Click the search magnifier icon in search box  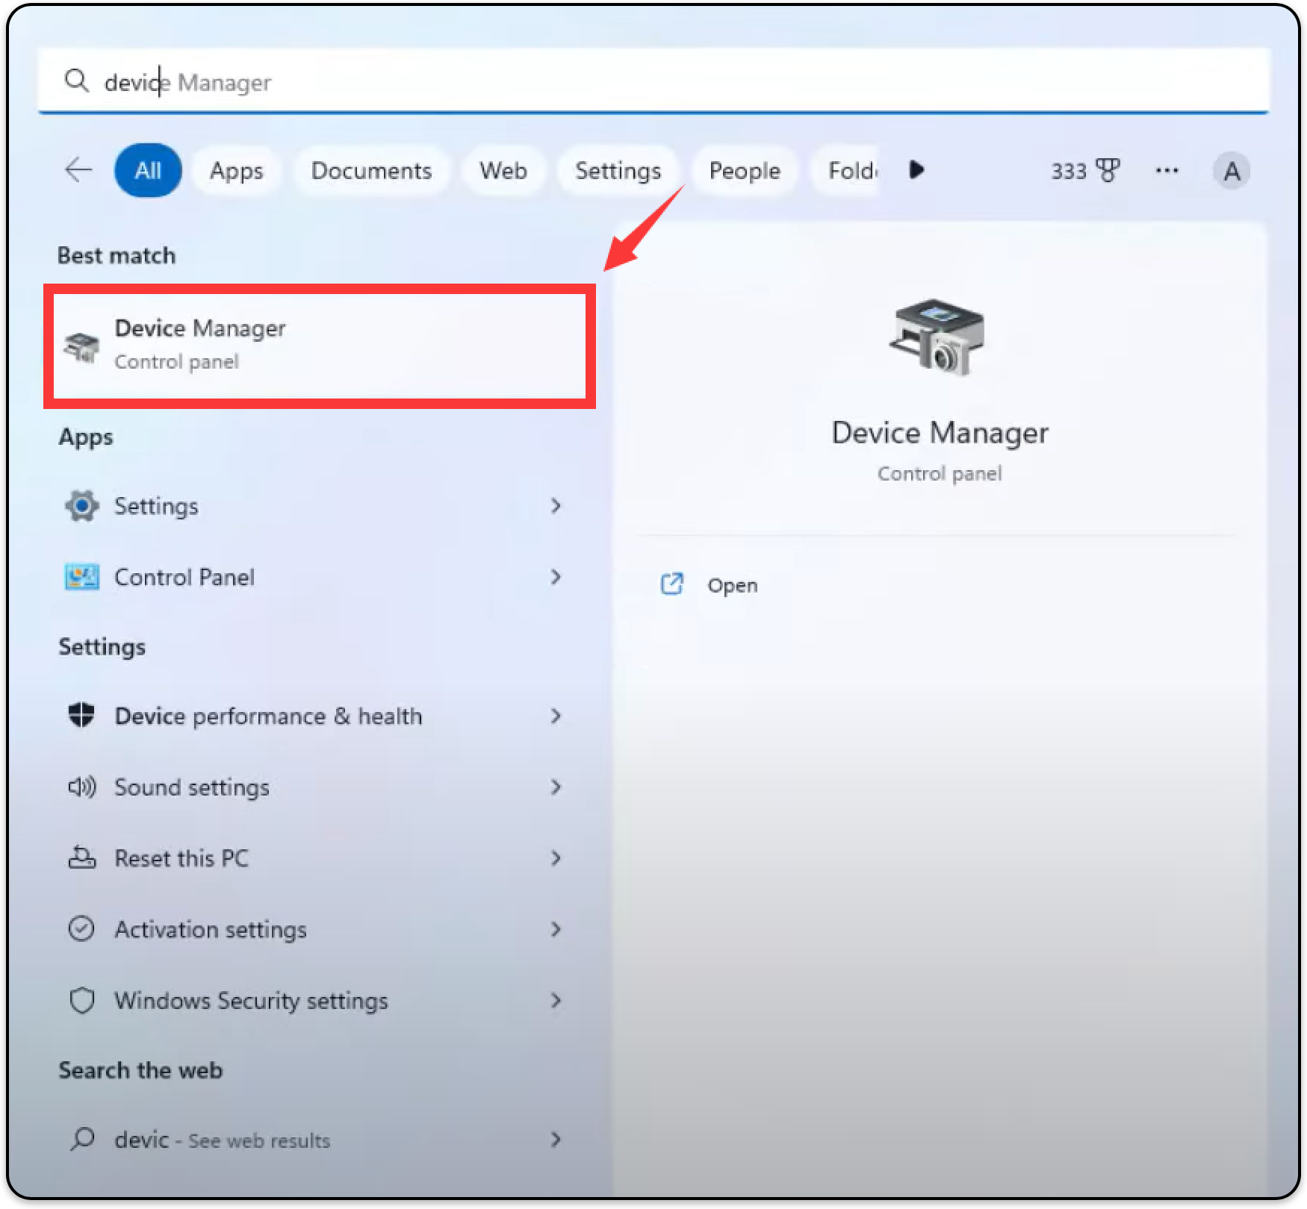[76, 81]
